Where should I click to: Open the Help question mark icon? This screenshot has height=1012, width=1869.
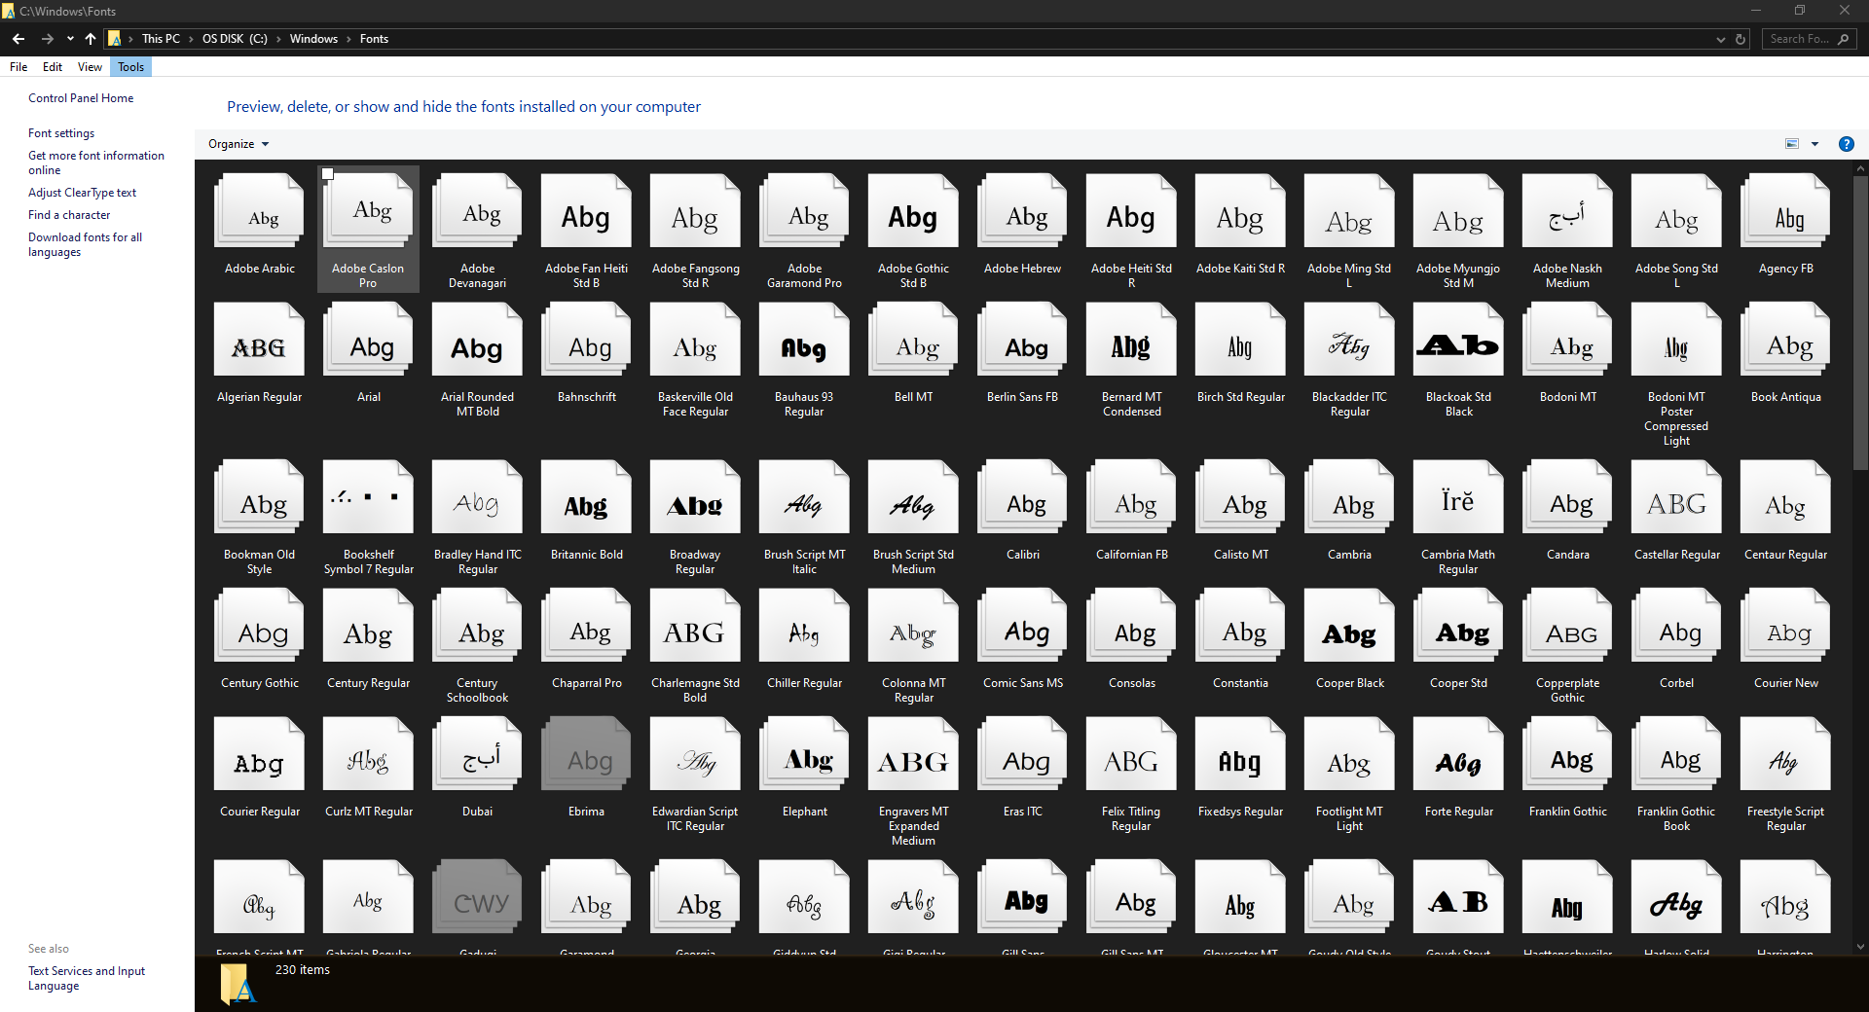click(1846, 144)
